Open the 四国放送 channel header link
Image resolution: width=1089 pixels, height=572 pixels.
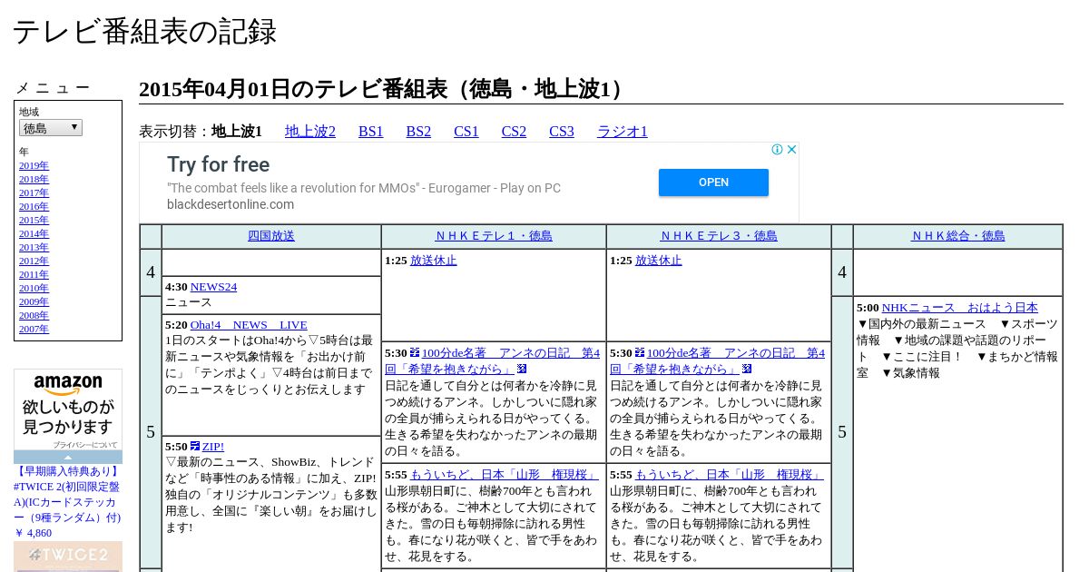pyautogui.click(x=271, y=236)
